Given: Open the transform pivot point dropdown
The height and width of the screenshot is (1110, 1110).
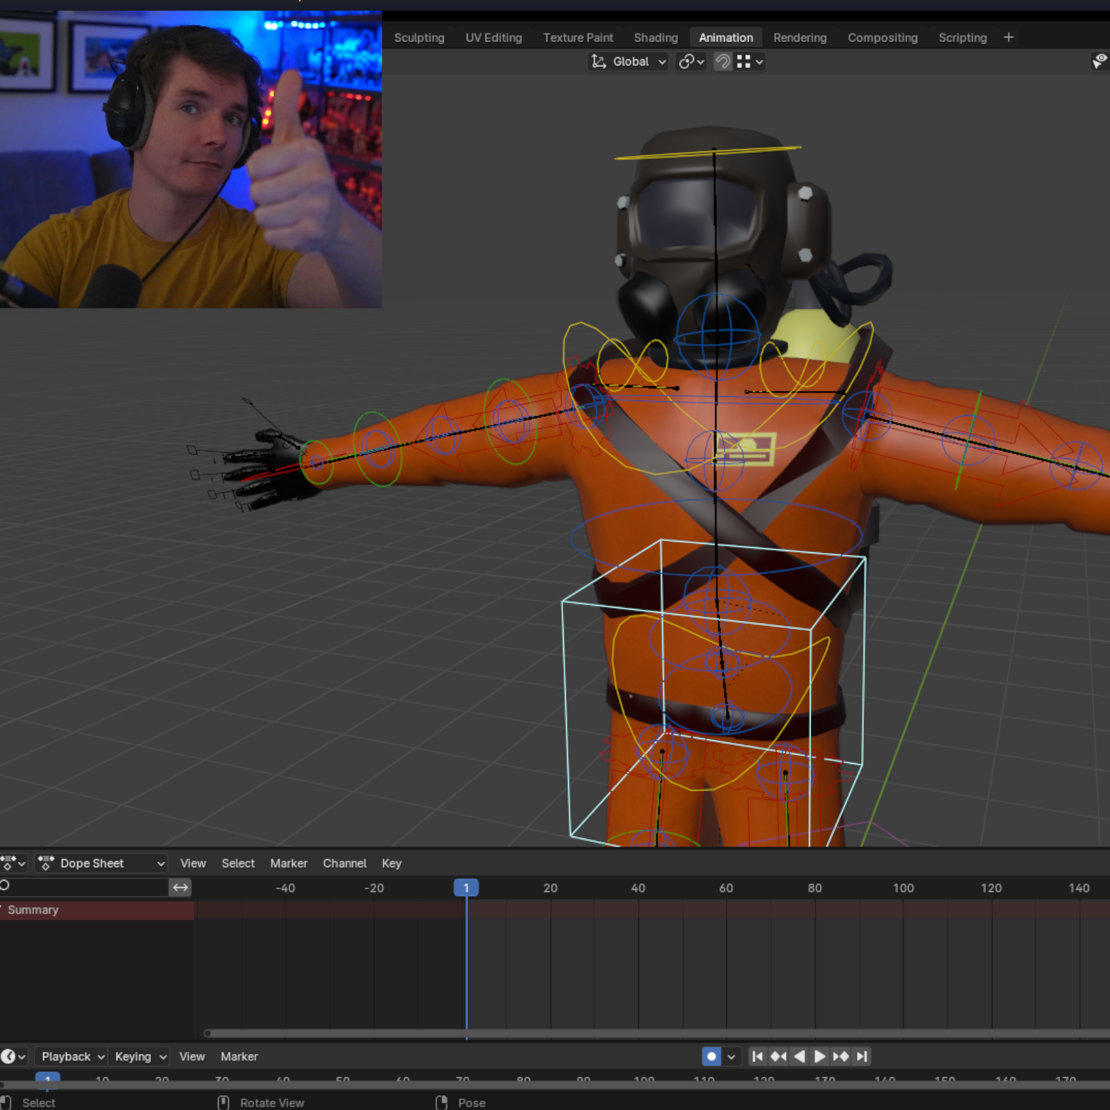Looking at the screenshot, I should 691,61.
